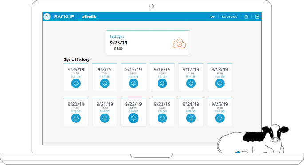The image size is (304, 165).
Task: Select the 9/17/19 date text
Action: (191, 69)
